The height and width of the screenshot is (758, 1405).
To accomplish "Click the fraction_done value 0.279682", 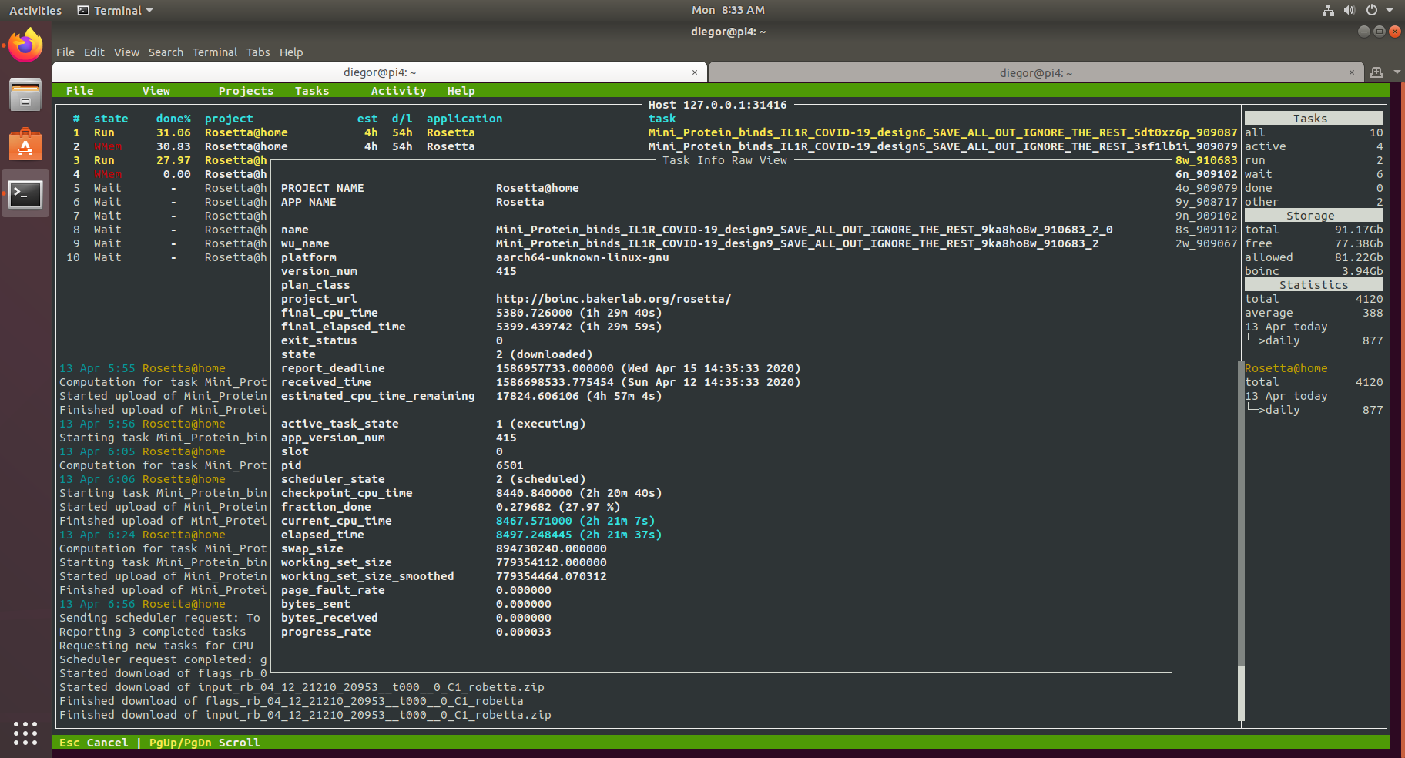I will click(x=558, y=507).
